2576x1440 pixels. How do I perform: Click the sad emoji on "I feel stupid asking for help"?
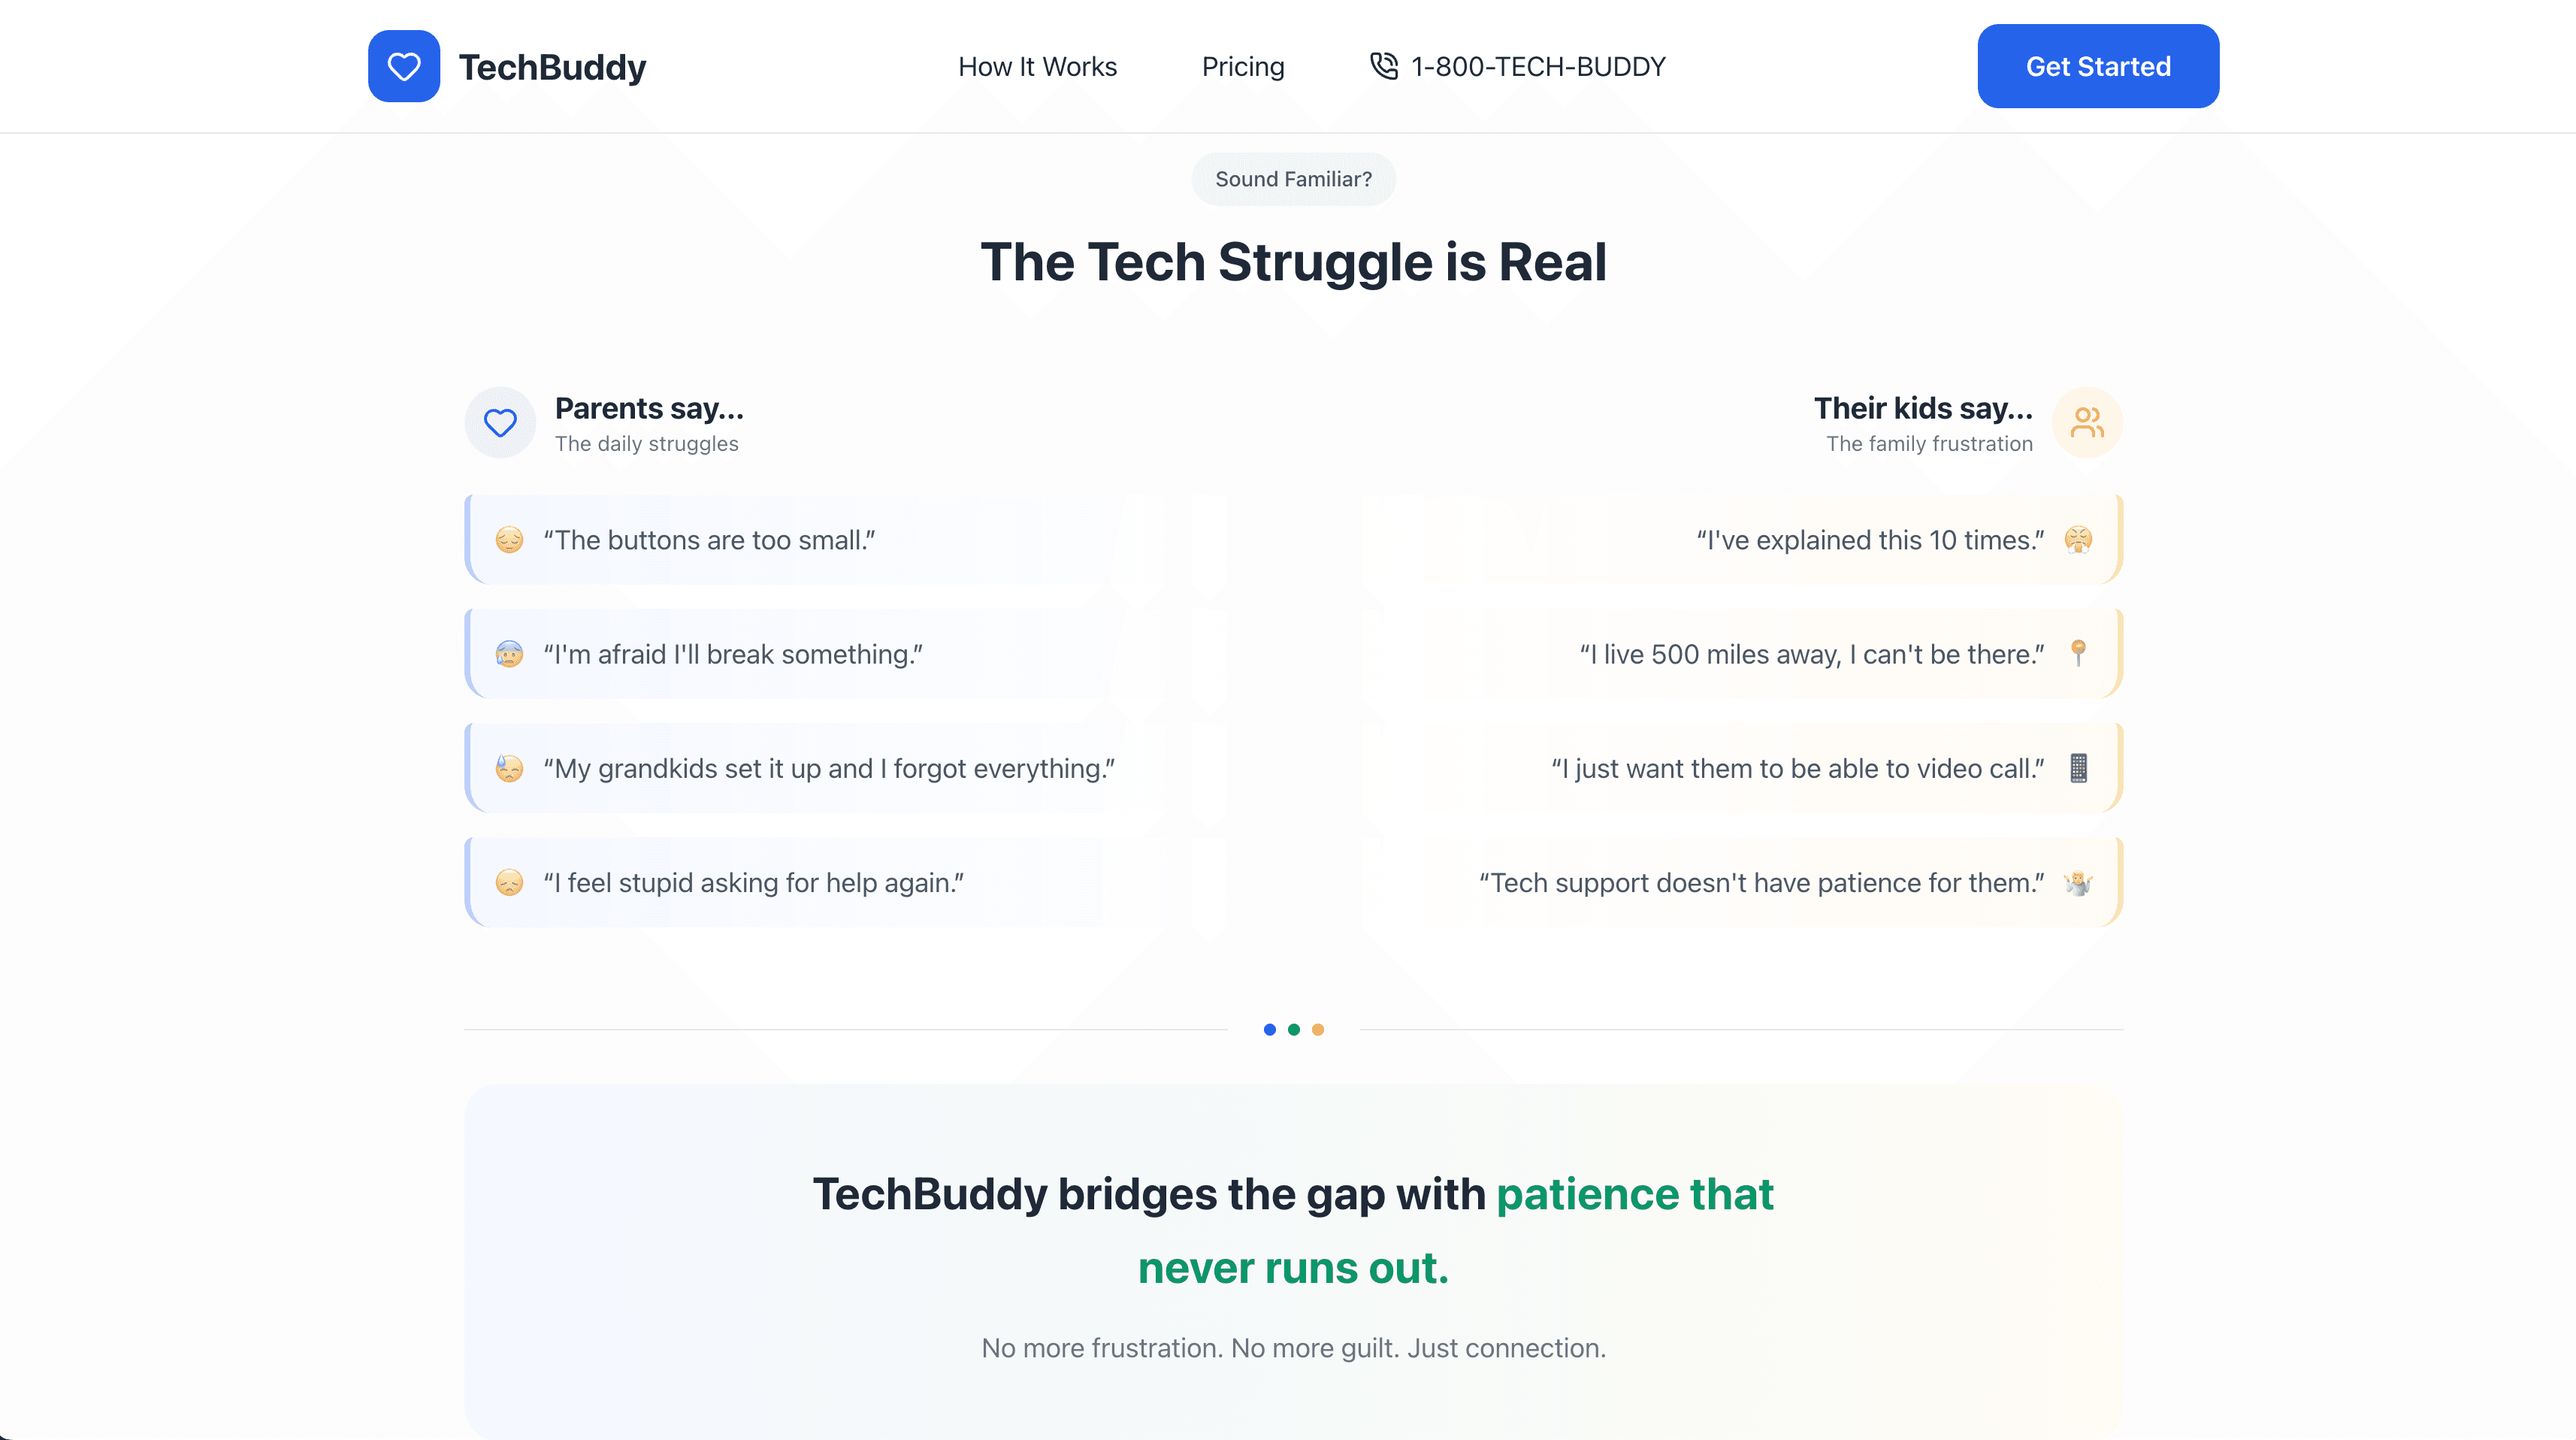click(x=510, y=881)
